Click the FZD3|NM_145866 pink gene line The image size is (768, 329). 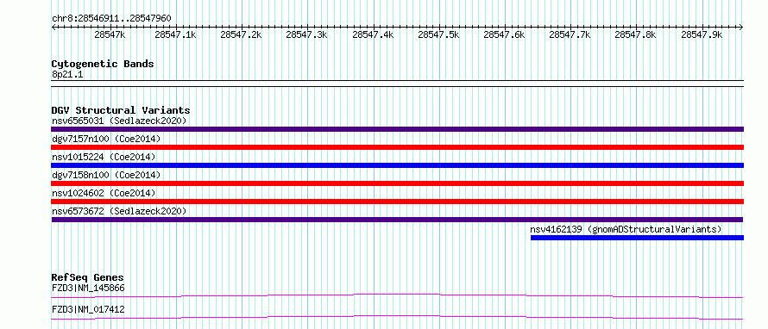pyautogui.click(x=397, y=295)
